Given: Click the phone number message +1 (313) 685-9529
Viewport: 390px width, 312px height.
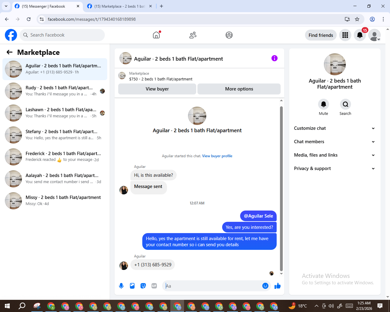Looking at the screenshot, I should (x=153, y=265).
